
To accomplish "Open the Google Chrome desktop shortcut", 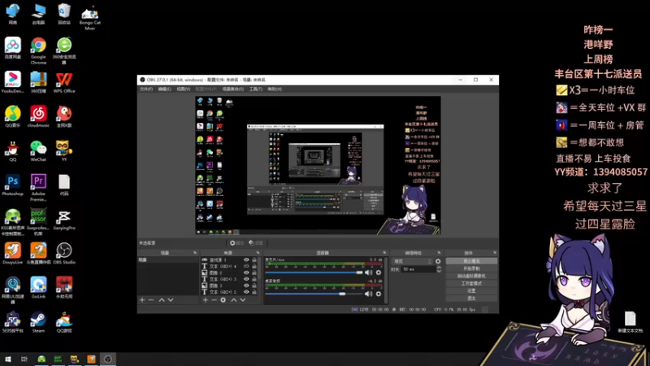I will [38, 50].
